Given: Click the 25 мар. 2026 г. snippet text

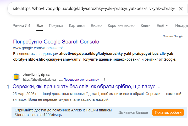Looking at the screenshot, I should [25, 94].
